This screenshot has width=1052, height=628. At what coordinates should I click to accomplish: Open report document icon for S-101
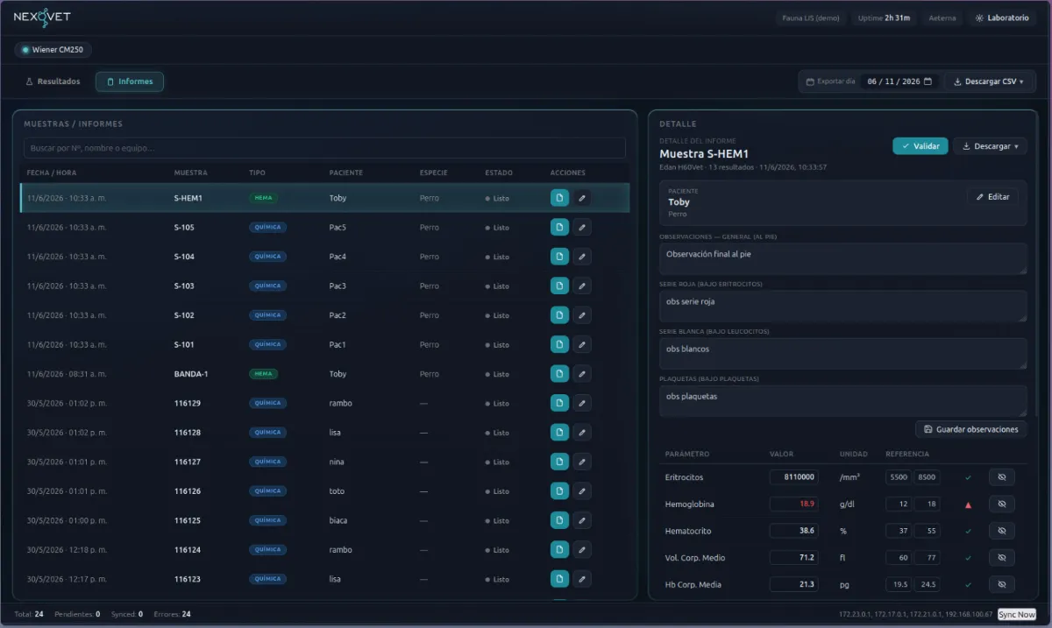559,345
